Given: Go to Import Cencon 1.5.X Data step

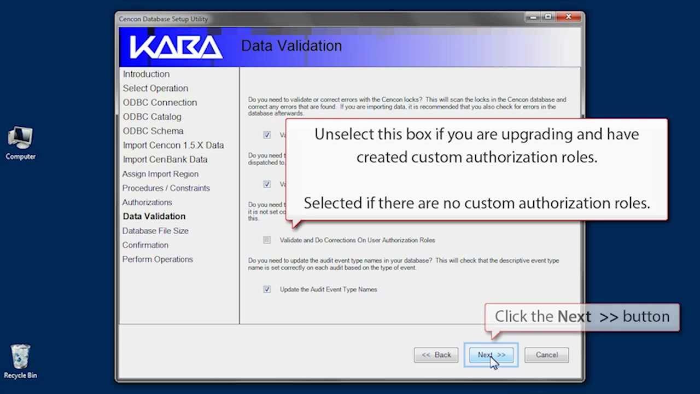Looking at the screenshot, I should click(173, 145).
